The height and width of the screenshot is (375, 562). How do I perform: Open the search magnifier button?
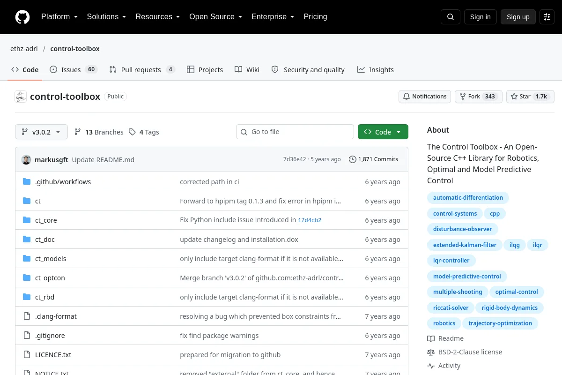click(x=451, y=17)
